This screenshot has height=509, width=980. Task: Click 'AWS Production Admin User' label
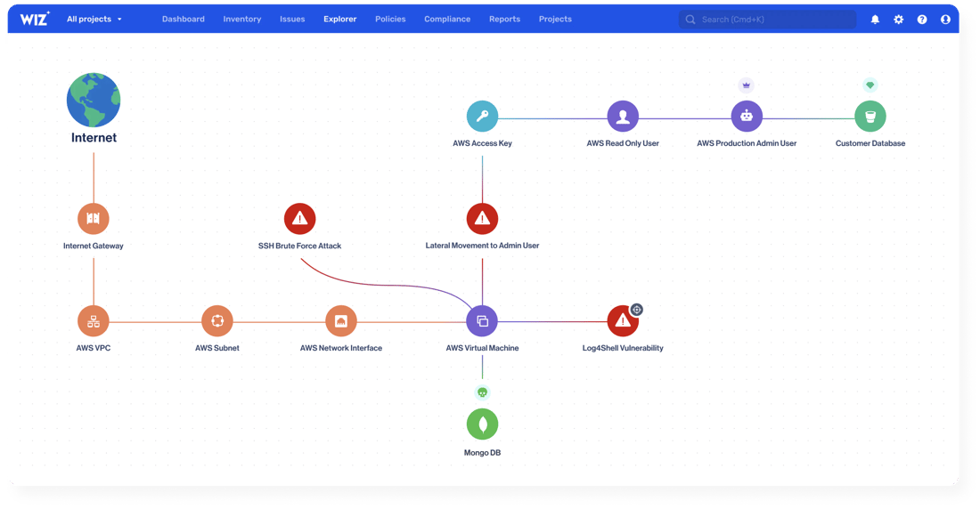tap(747, 143)
